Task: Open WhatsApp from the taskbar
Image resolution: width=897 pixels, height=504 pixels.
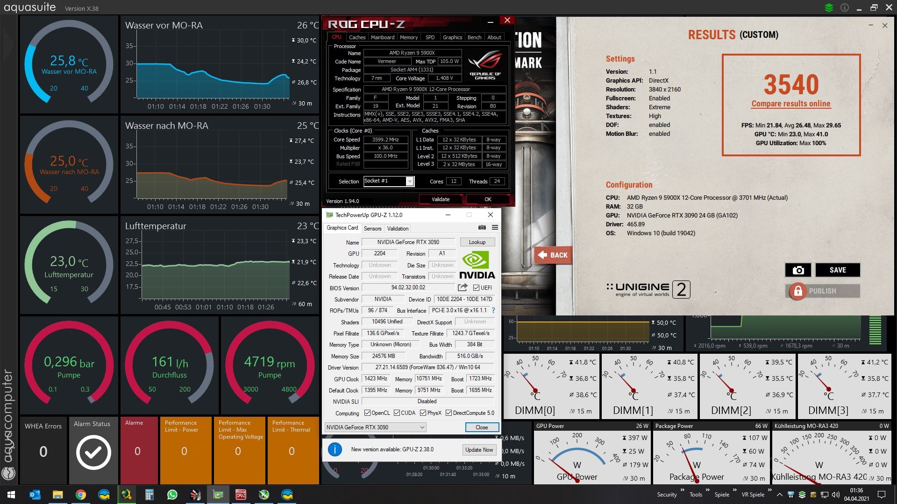Action: 172,495
